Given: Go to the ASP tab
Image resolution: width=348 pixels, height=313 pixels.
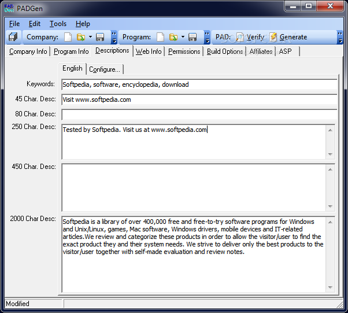Looking at the screenshot, I should click(288, 51).
